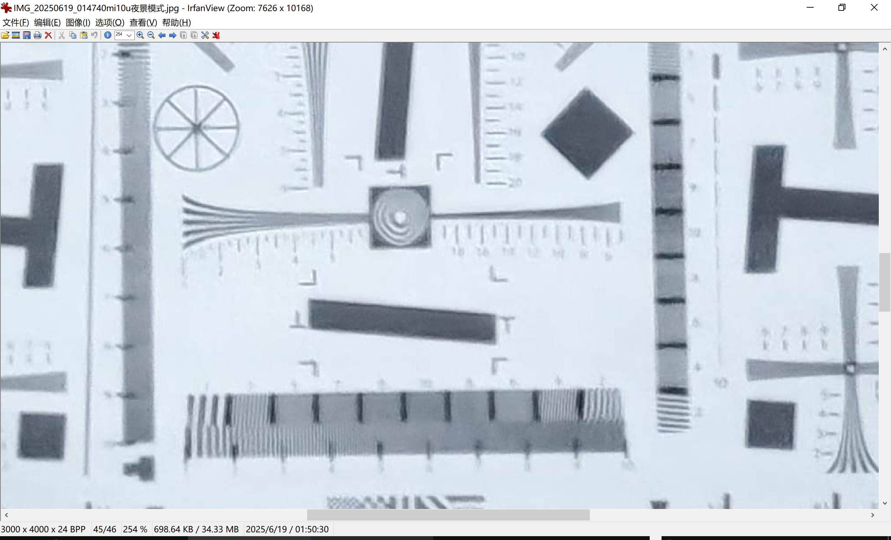
Task: Click the Zoom out magnifier icon
Action: (x=151, y=35)
